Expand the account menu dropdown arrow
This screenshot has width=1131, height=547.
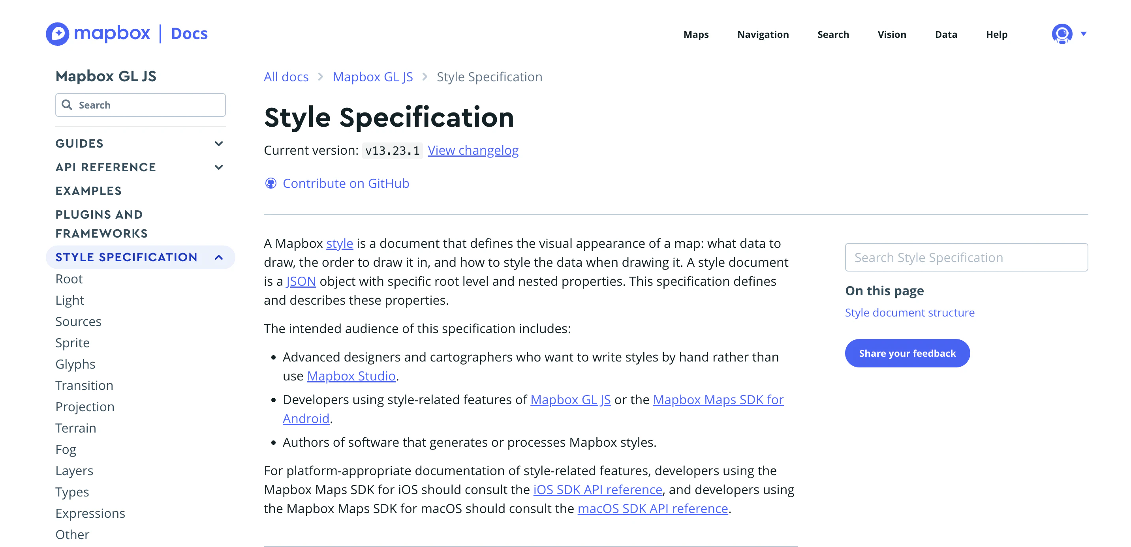(x=1084, y=34)
